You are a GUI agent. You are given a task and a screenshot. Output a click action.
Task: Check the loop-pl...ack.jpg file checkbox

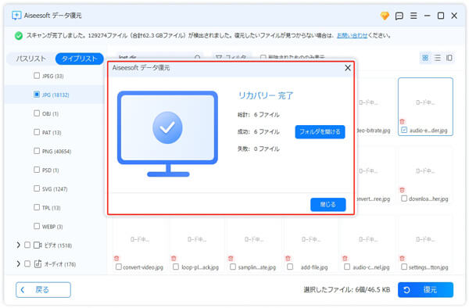(176, 267)
